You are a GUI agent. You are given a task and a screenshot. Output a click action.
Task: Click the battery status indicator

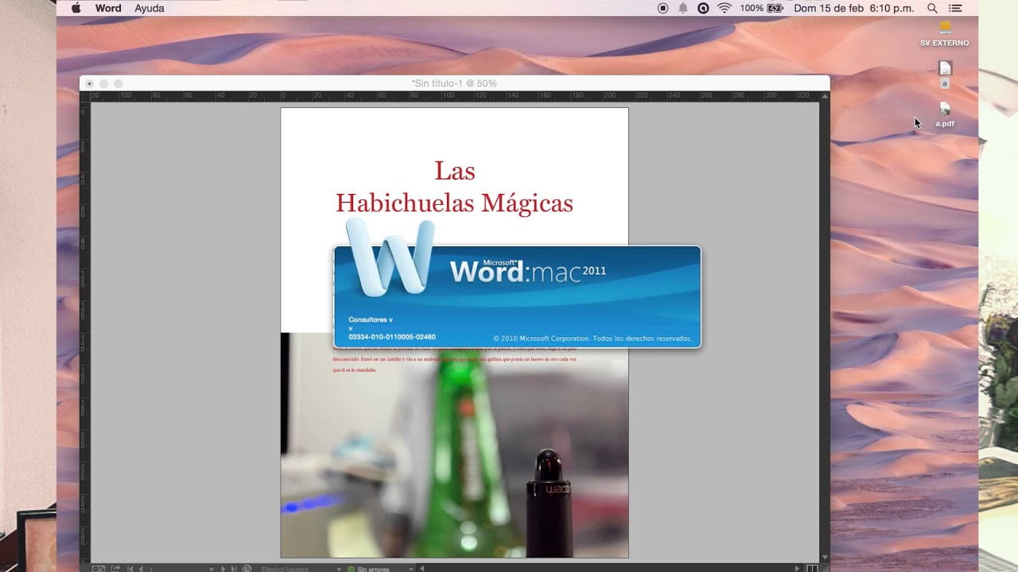[763, 8]
